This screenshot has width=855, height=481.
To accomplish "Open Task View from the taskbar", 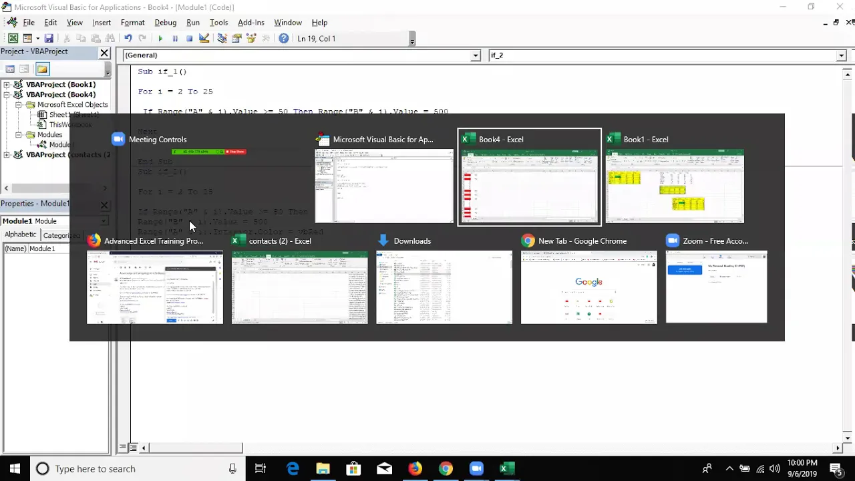I will coord(261,469).
